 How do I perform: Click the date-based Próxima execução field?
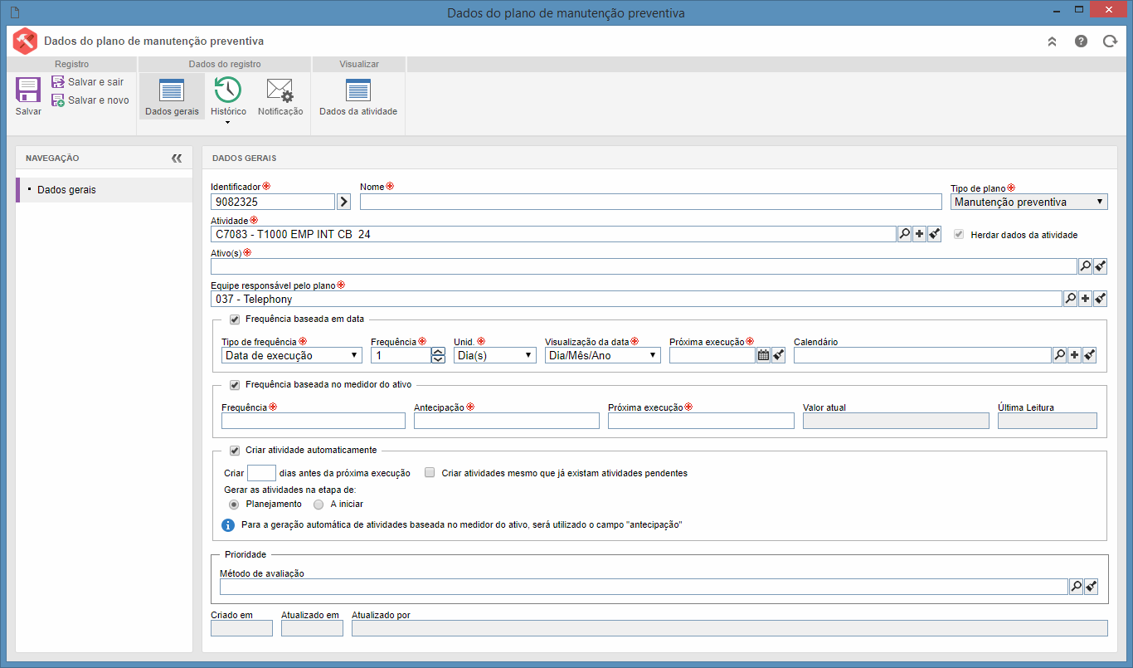pyautogui.click(x=712, y=355)
